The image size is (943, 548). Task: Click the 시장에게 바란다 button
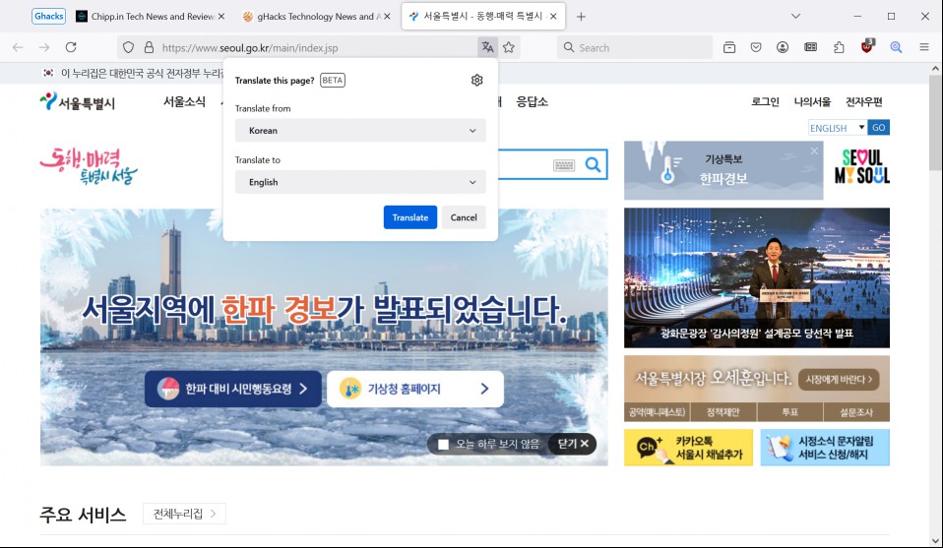point(839,380)
